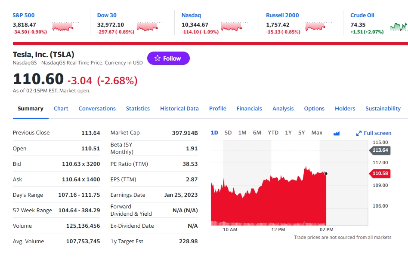Image resolution: width=408 pixels, height=263 pixels.
Task: Go to the Options tab
Action: click(314, 109)
